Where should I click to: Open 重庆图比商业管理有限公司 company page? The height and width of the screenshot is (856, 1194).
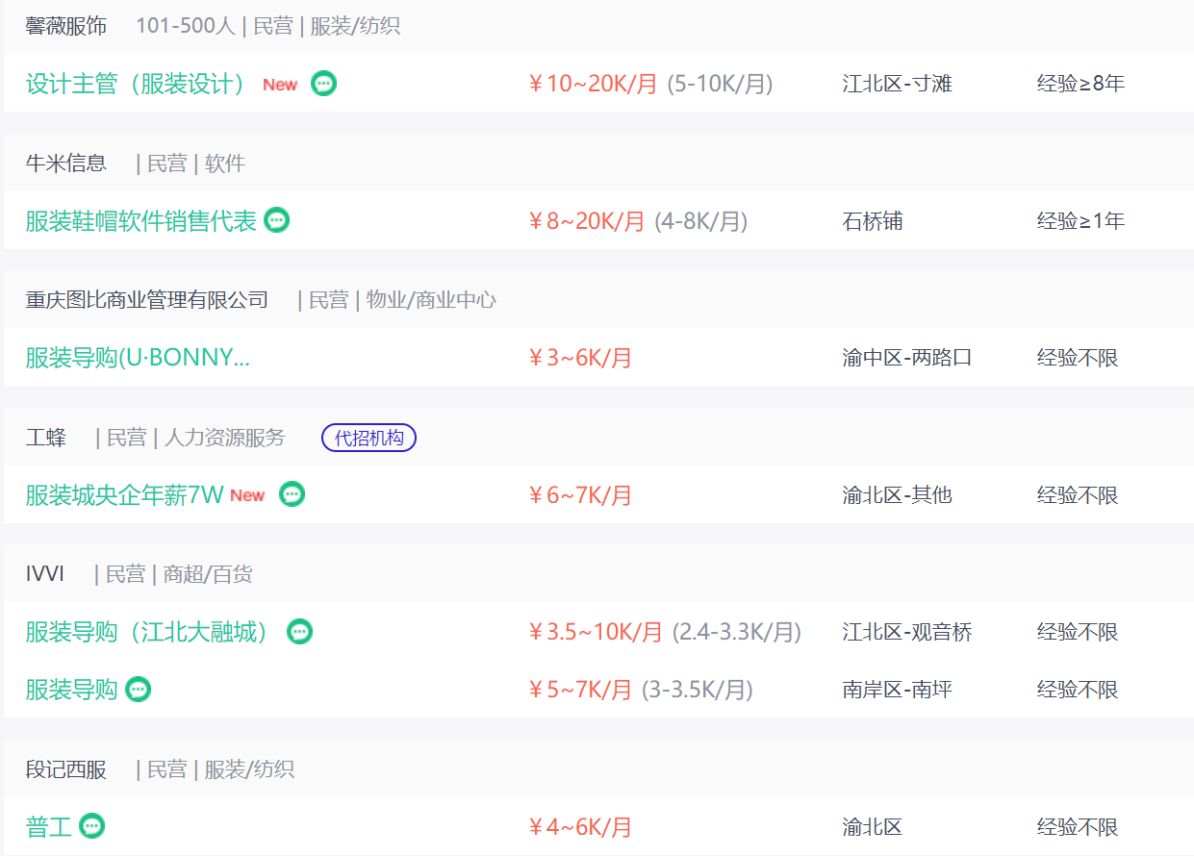146,300
